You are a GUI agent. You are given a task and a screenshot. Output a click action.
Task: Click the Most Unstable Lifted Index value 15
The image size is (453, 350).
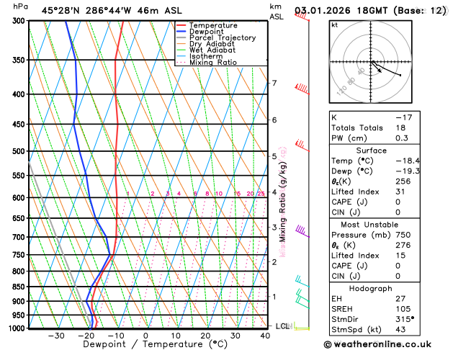(400, 256)
